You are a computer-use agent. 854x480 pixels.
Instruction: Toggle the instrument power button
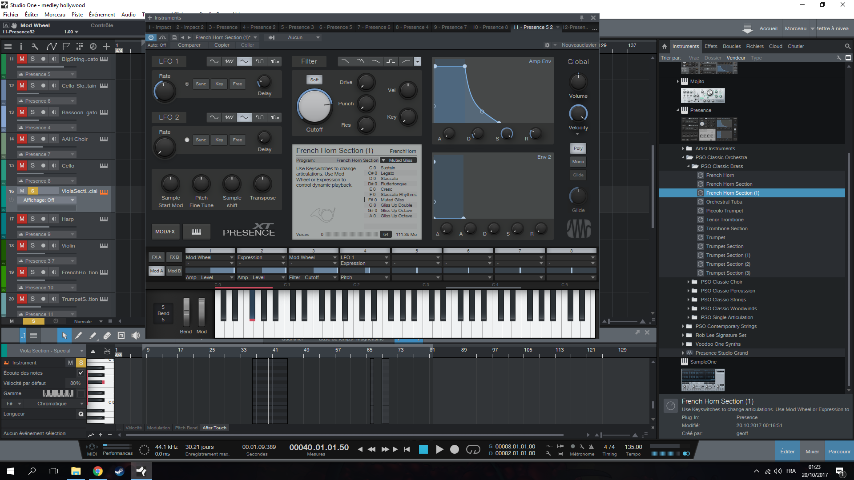[151, 37]
